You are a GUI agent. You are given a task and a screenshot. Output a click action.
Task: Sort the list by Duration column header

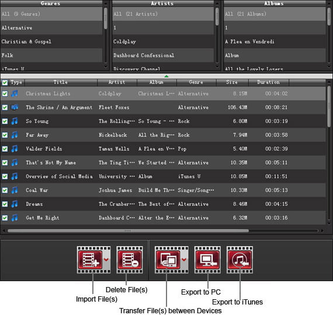(268, 82)
